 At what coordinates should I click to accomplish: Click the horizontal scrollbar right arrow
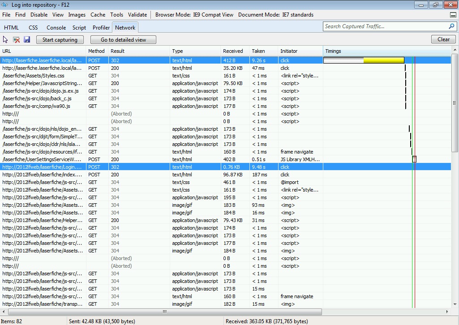[x=447, y=312]
